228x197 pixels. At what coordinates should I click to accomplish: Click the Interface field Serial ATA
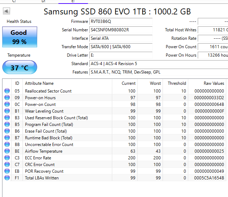tap(121, 38)
